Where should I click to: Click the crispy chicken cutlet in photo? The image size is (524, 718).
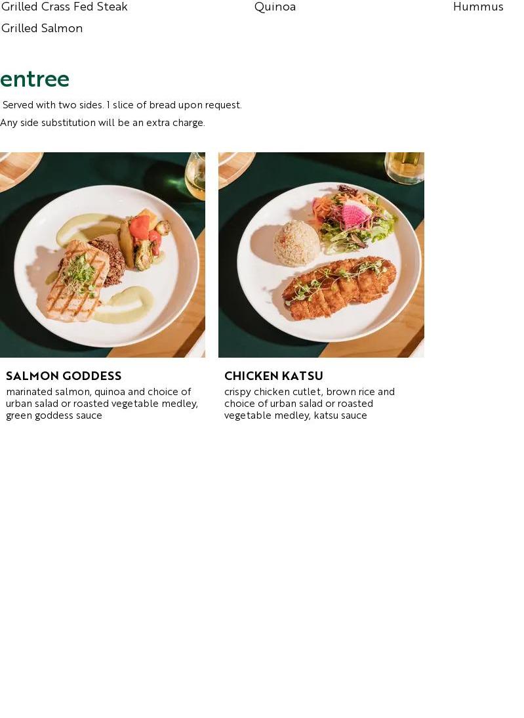pyautogui.click(x=339, y=287)
